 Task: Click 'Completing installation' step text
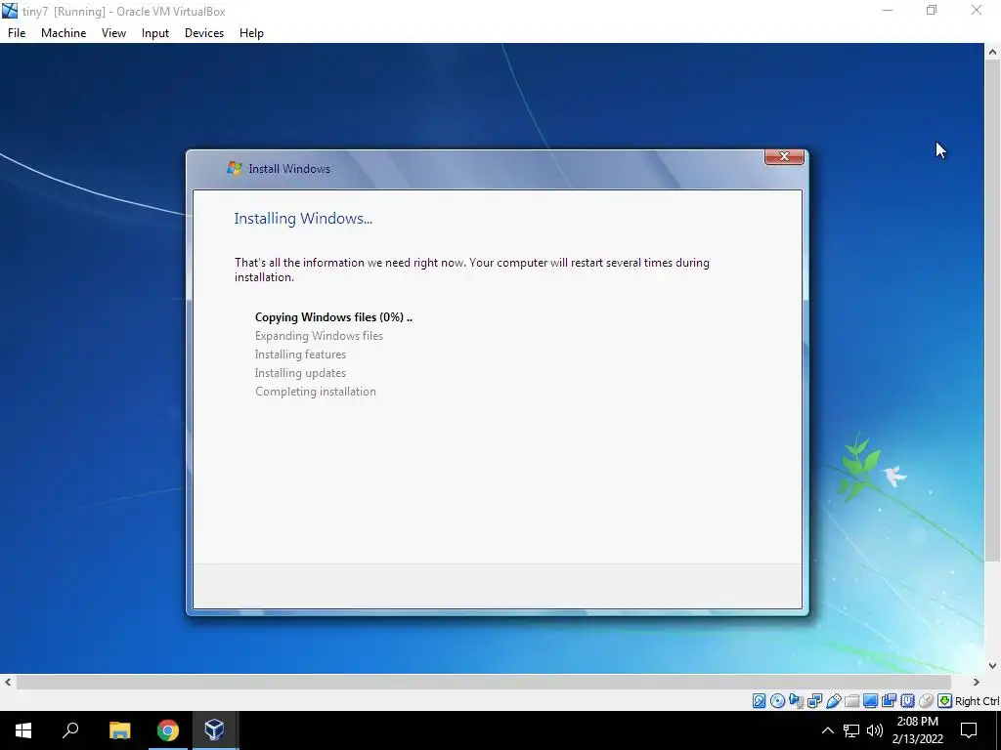coord(316,392)
